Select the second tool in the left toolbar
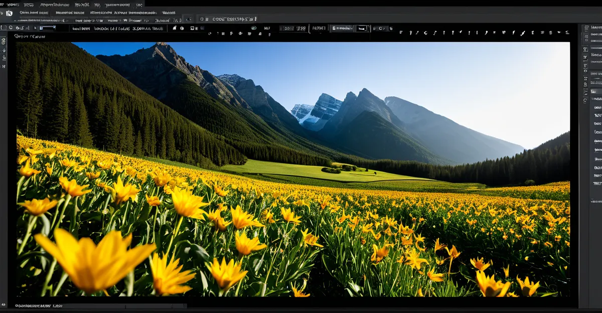This screenshot has height=313, width=602. [x=4, y=50]
